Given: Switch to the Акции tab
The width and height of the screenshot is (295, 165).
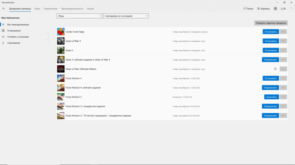Looking at the screenshot, I should [90, 9].
